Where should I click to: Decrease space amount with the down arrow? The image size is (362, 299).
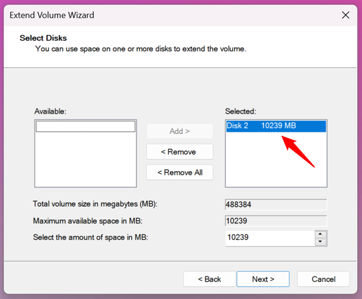(x=320, y=242)
